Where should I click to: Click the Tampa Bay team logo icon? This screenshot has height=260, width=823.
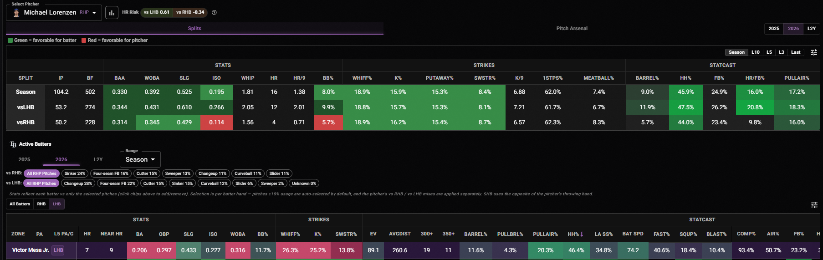[13, 144]
